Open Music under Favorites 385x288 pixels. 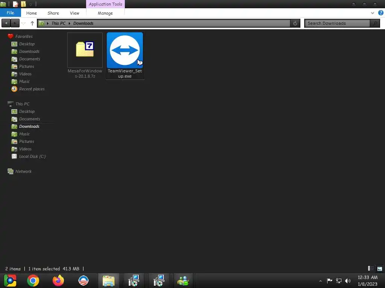click(24, 81)
